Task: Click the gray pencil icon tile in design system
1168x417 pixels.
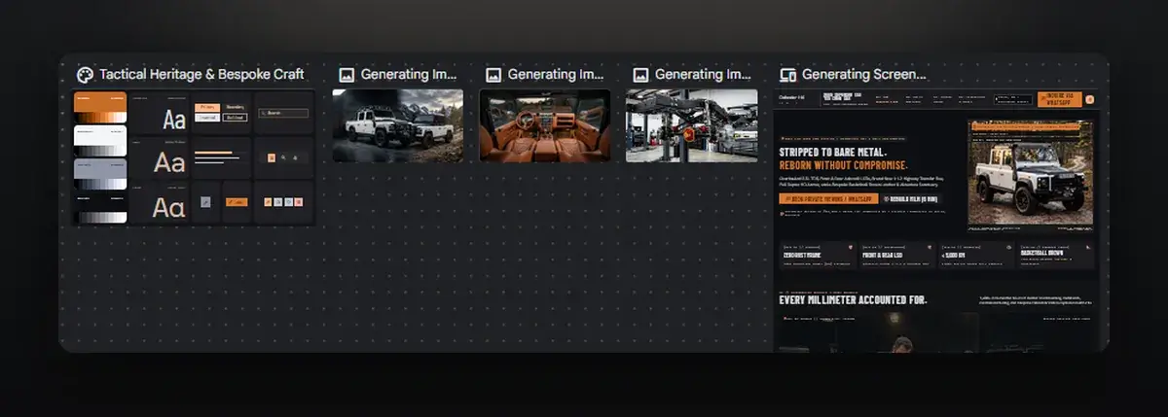Action: tap(205, 201)
